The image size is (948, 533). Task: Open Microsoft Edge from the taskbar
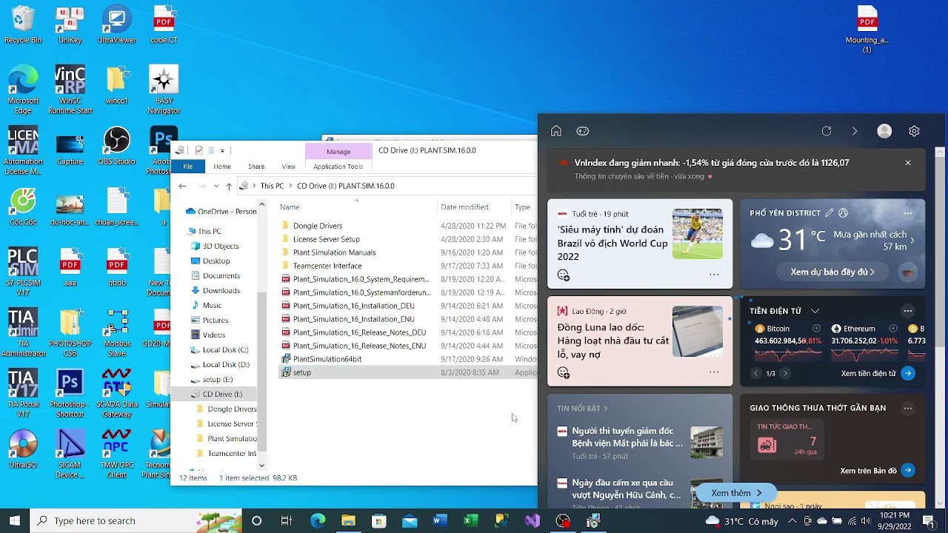click(318, 521)
